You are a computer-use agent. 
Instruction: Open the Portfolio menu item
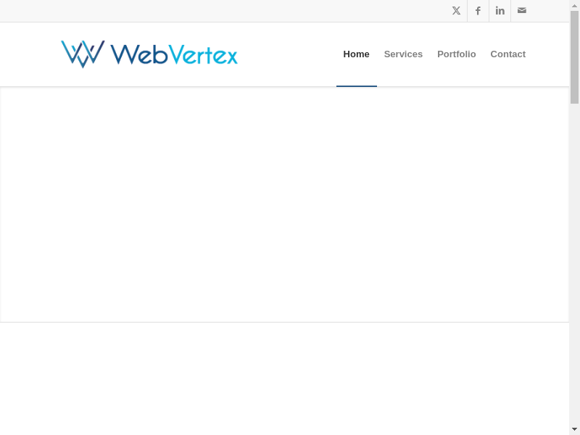456,54
